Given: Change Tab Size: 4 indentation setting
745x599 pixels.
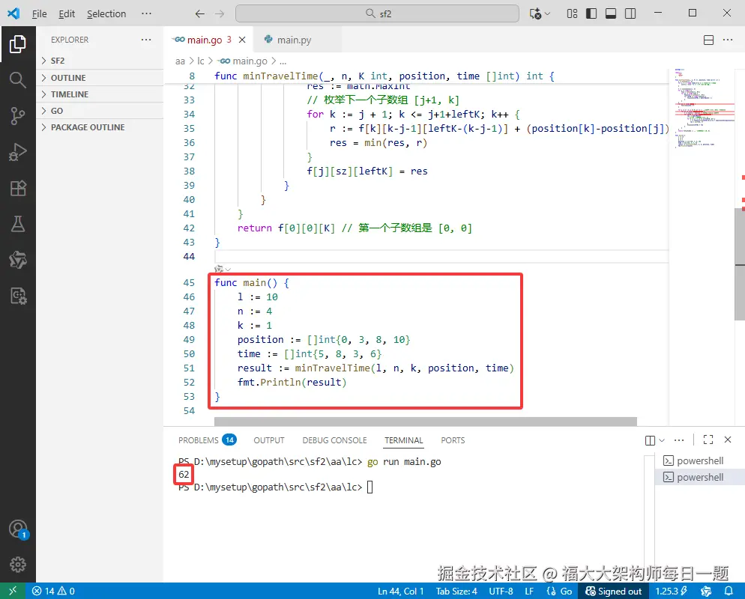Looking at the screenshot, I should pyautogui.click(x=456, y=591).
